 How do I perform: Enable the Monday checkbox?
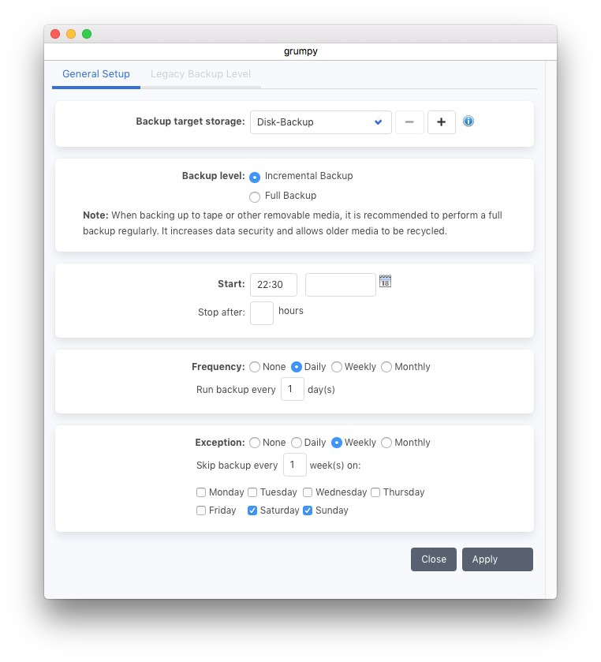coord(201,492)
